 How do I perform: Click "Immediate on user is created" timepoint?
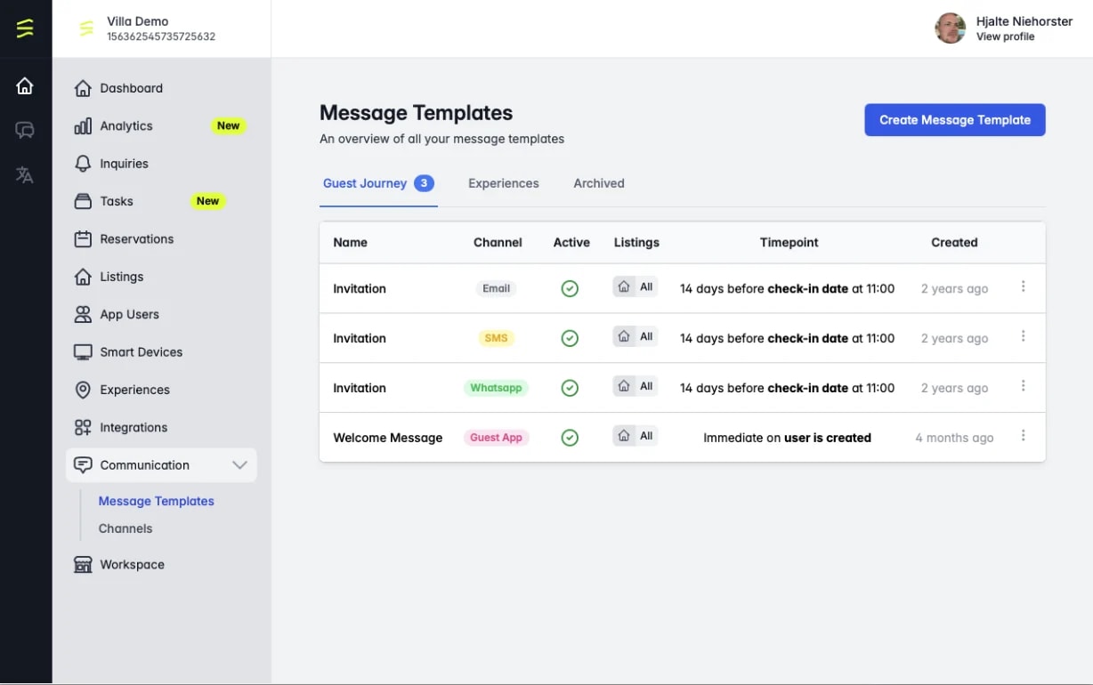click(x=787, y=438)
